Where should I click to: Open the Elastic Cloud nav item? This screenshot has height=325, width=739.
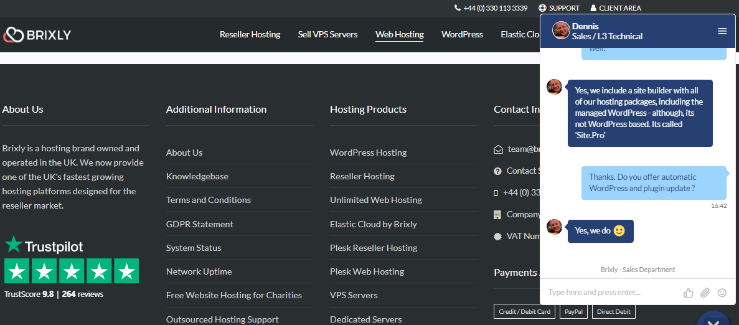click(520, 34)
